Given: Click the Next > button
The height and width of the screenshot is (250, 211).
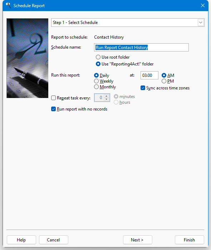Looking at the screenshot, I should point(137,240).
